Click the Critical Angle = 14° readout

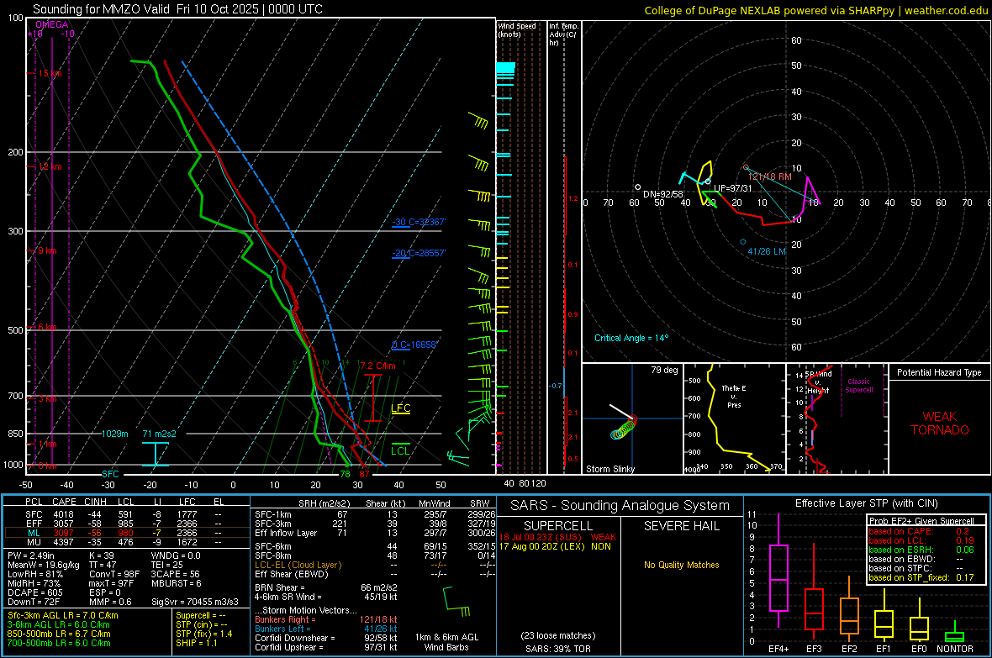coord(631,338)
